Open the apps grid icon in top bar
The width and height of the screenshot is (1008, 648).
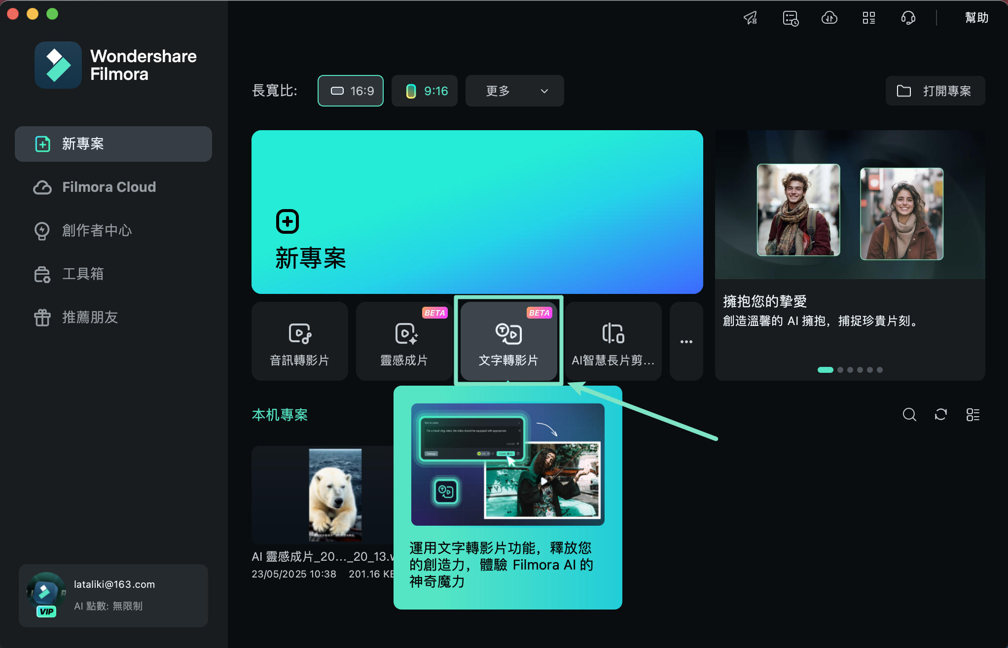869,18
